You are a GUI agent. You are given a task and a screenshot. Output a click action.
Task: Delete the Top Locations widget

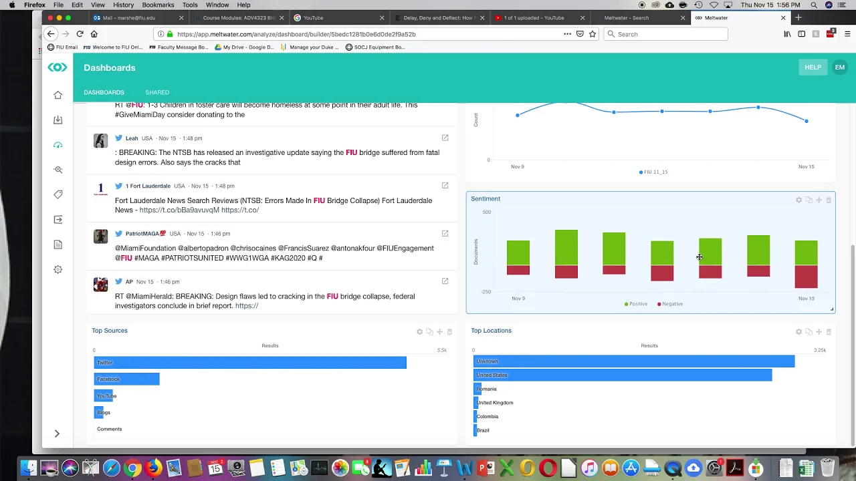(x=829, y=331)
